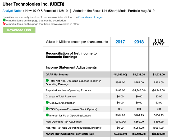Select the 2018 column header

[139, 42]
